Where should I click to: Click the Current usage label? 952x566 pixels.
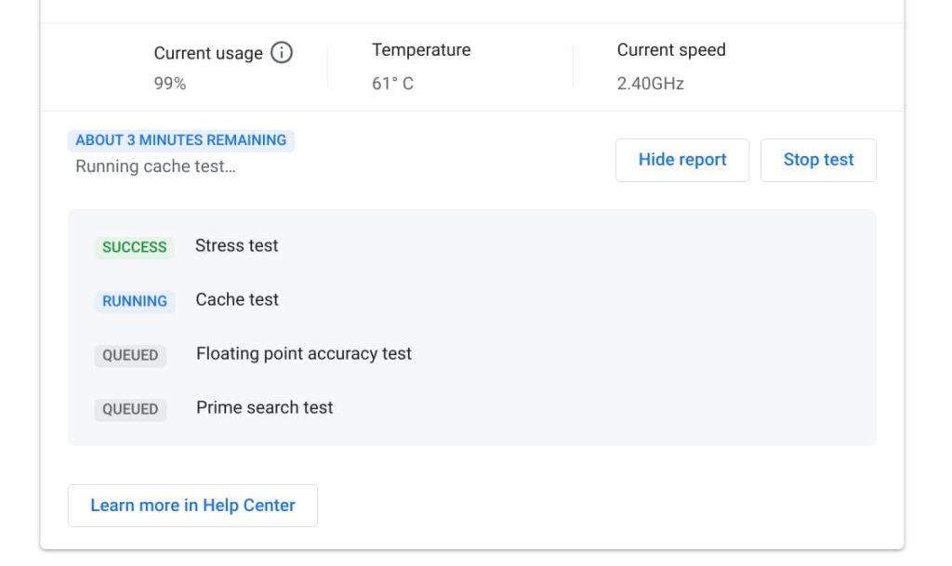208,53
